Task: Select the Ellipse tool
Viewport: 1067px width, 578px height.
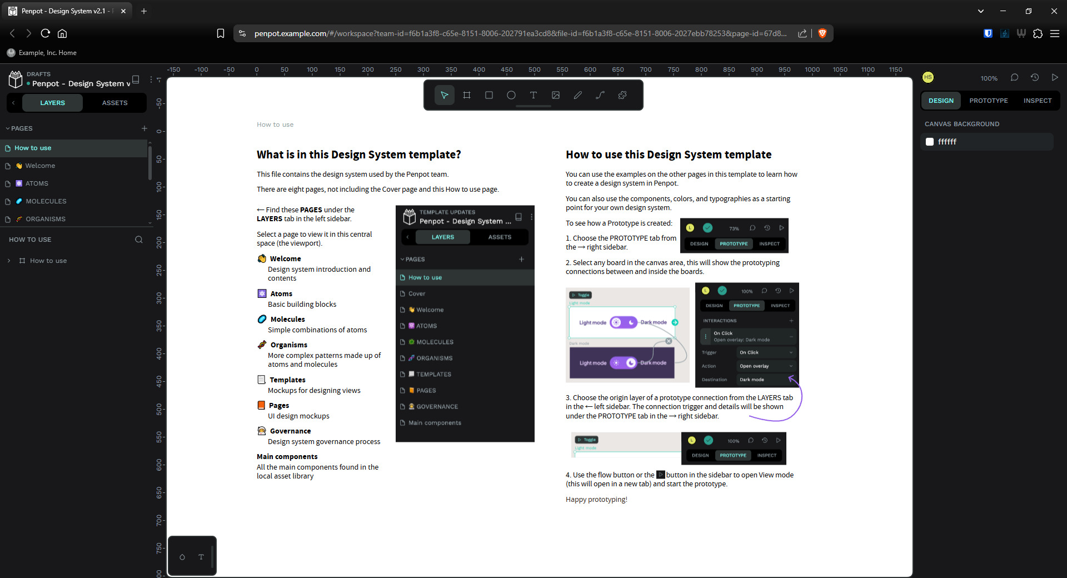Action: (x=511, y=95)
